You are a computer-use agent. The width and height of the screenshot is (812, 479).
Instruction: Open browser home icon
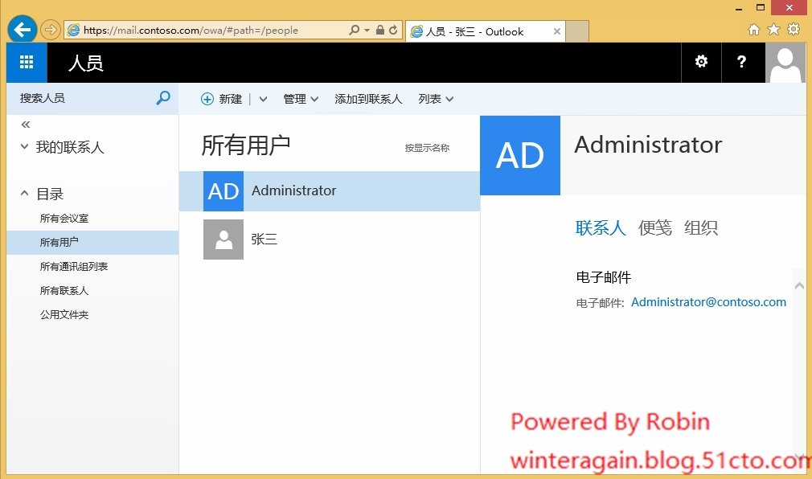[x=754, y=30]
